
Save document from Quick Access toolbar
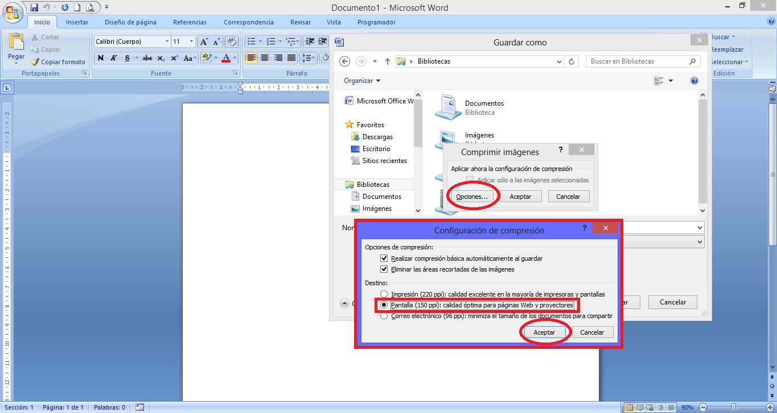[x=34, y=7]
